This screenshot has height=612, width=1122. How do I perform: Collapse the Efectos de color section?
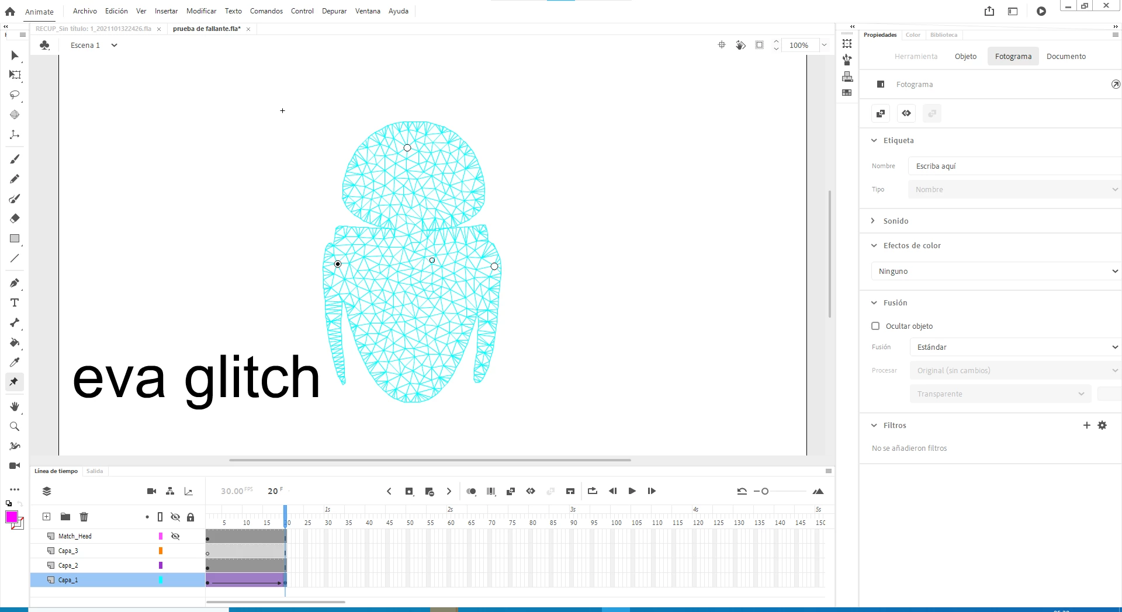point(874,245)
